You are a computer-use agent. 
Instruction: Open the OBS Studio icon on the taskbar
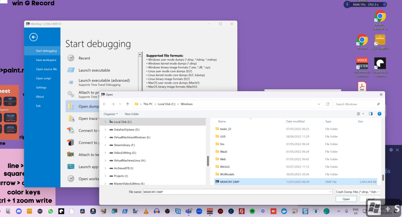(167, 211)
